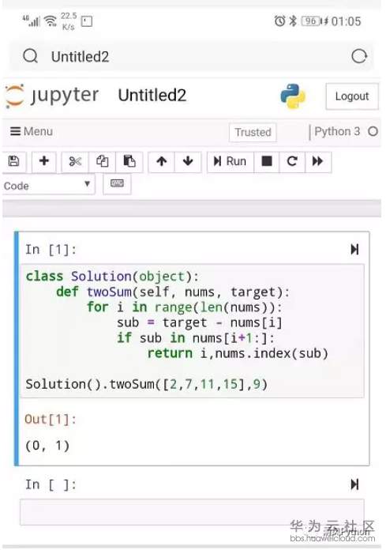This screenshot has height=550, width=386.
Task: Click the Jupyter logo
Action: click(52, 96)
